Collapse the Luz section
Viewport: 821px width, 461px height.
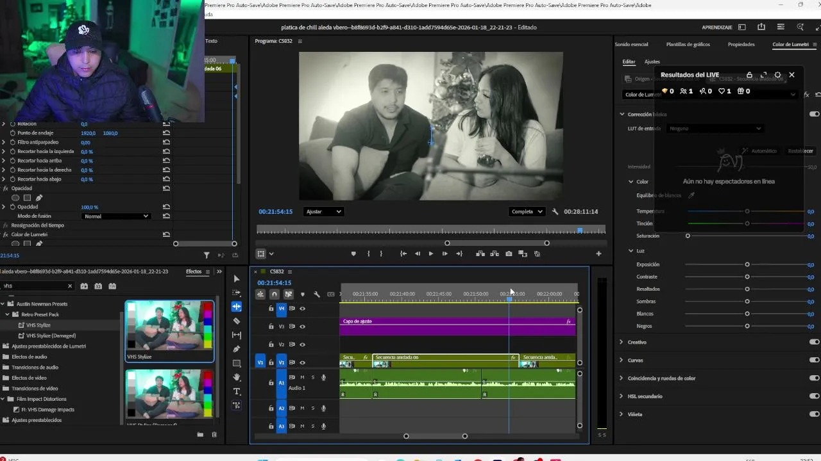point(631,251)
